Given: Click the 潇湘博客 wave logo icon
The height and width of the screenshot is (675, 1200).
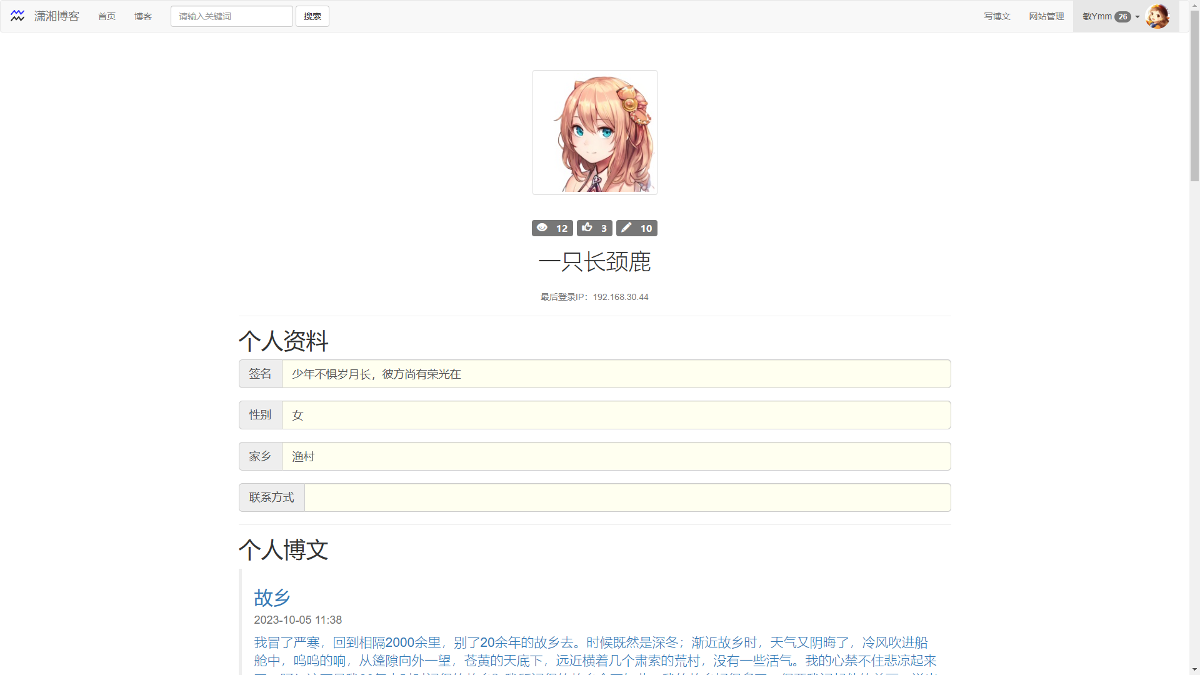Looking at the screenshot, I should click(17, 16).
